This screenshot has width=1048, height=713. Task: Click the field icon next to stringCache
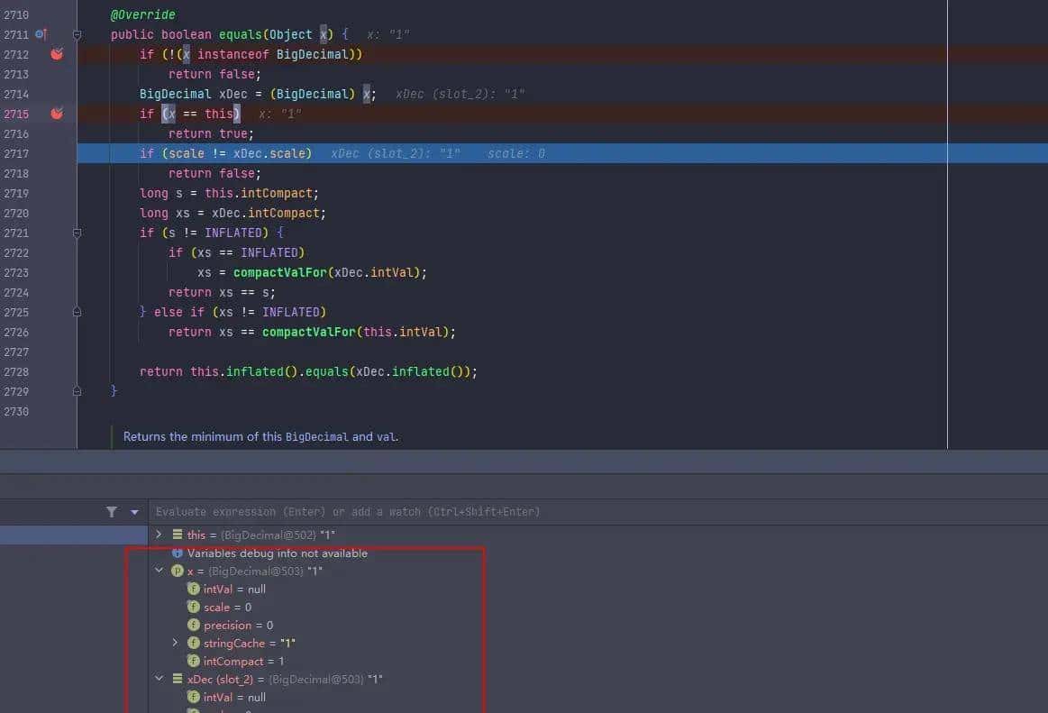click(193, 643)
